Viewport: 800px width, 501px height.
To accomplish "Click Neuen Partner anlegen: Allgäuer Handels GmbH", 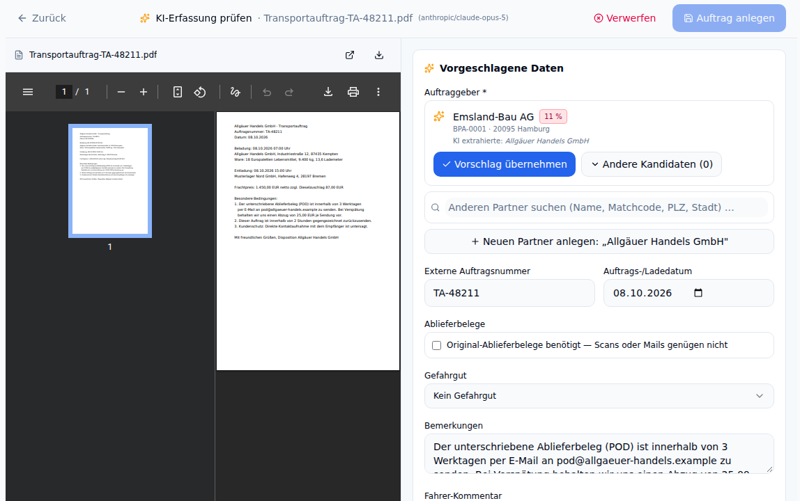I will coord(599,241).
